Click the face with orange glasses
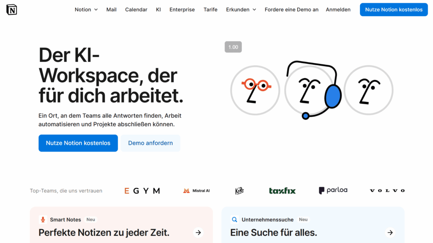This screenshot has width=433, height=243. [x=255, y=91]
